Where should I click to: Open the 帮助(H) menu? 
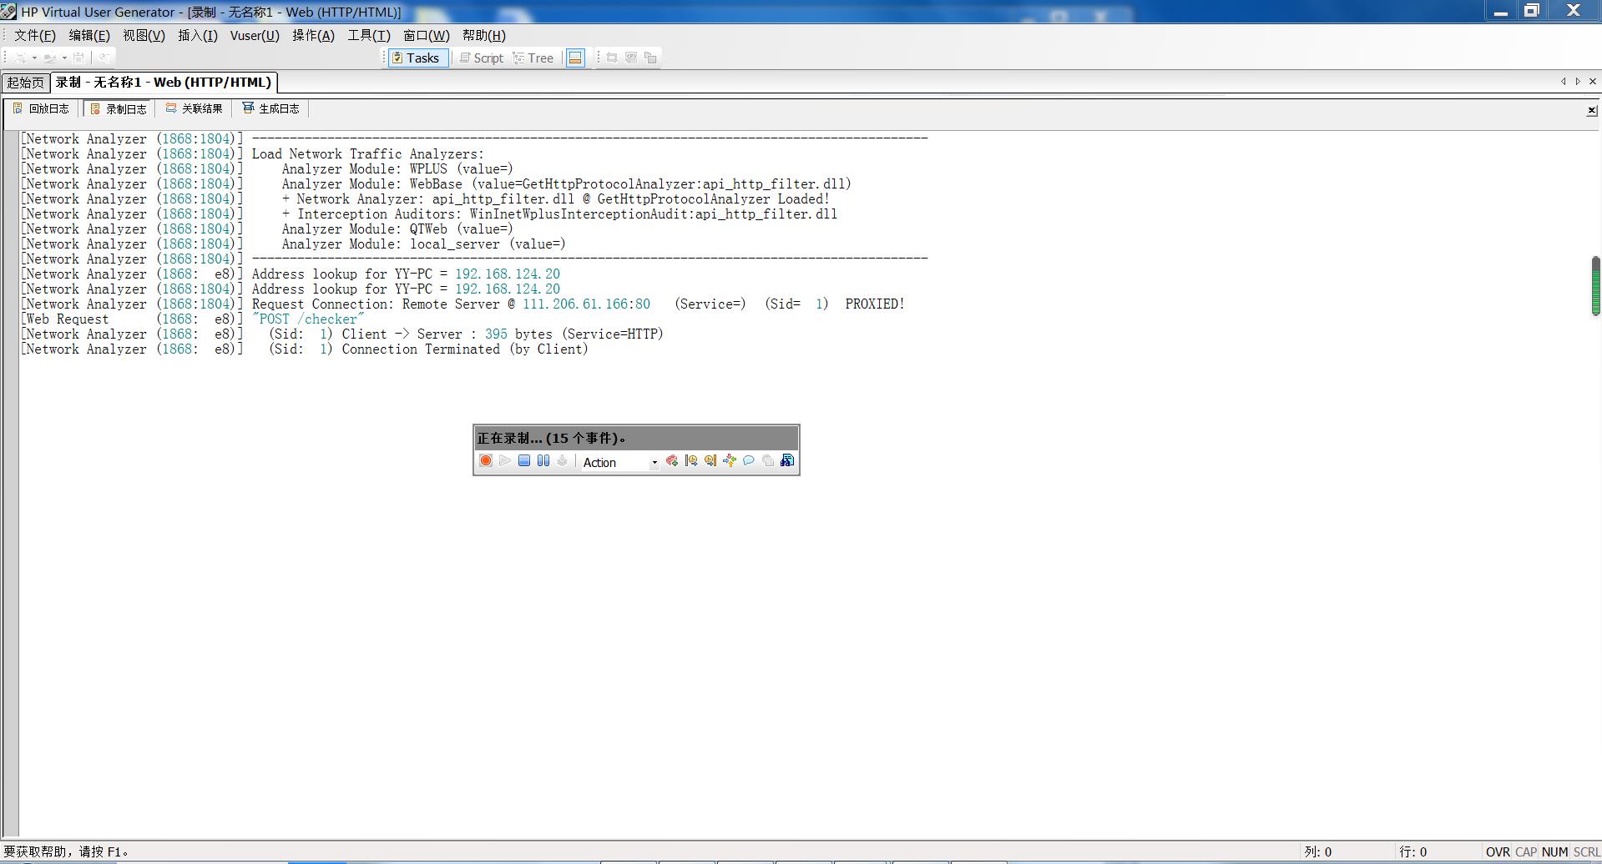tap(484, 35)
